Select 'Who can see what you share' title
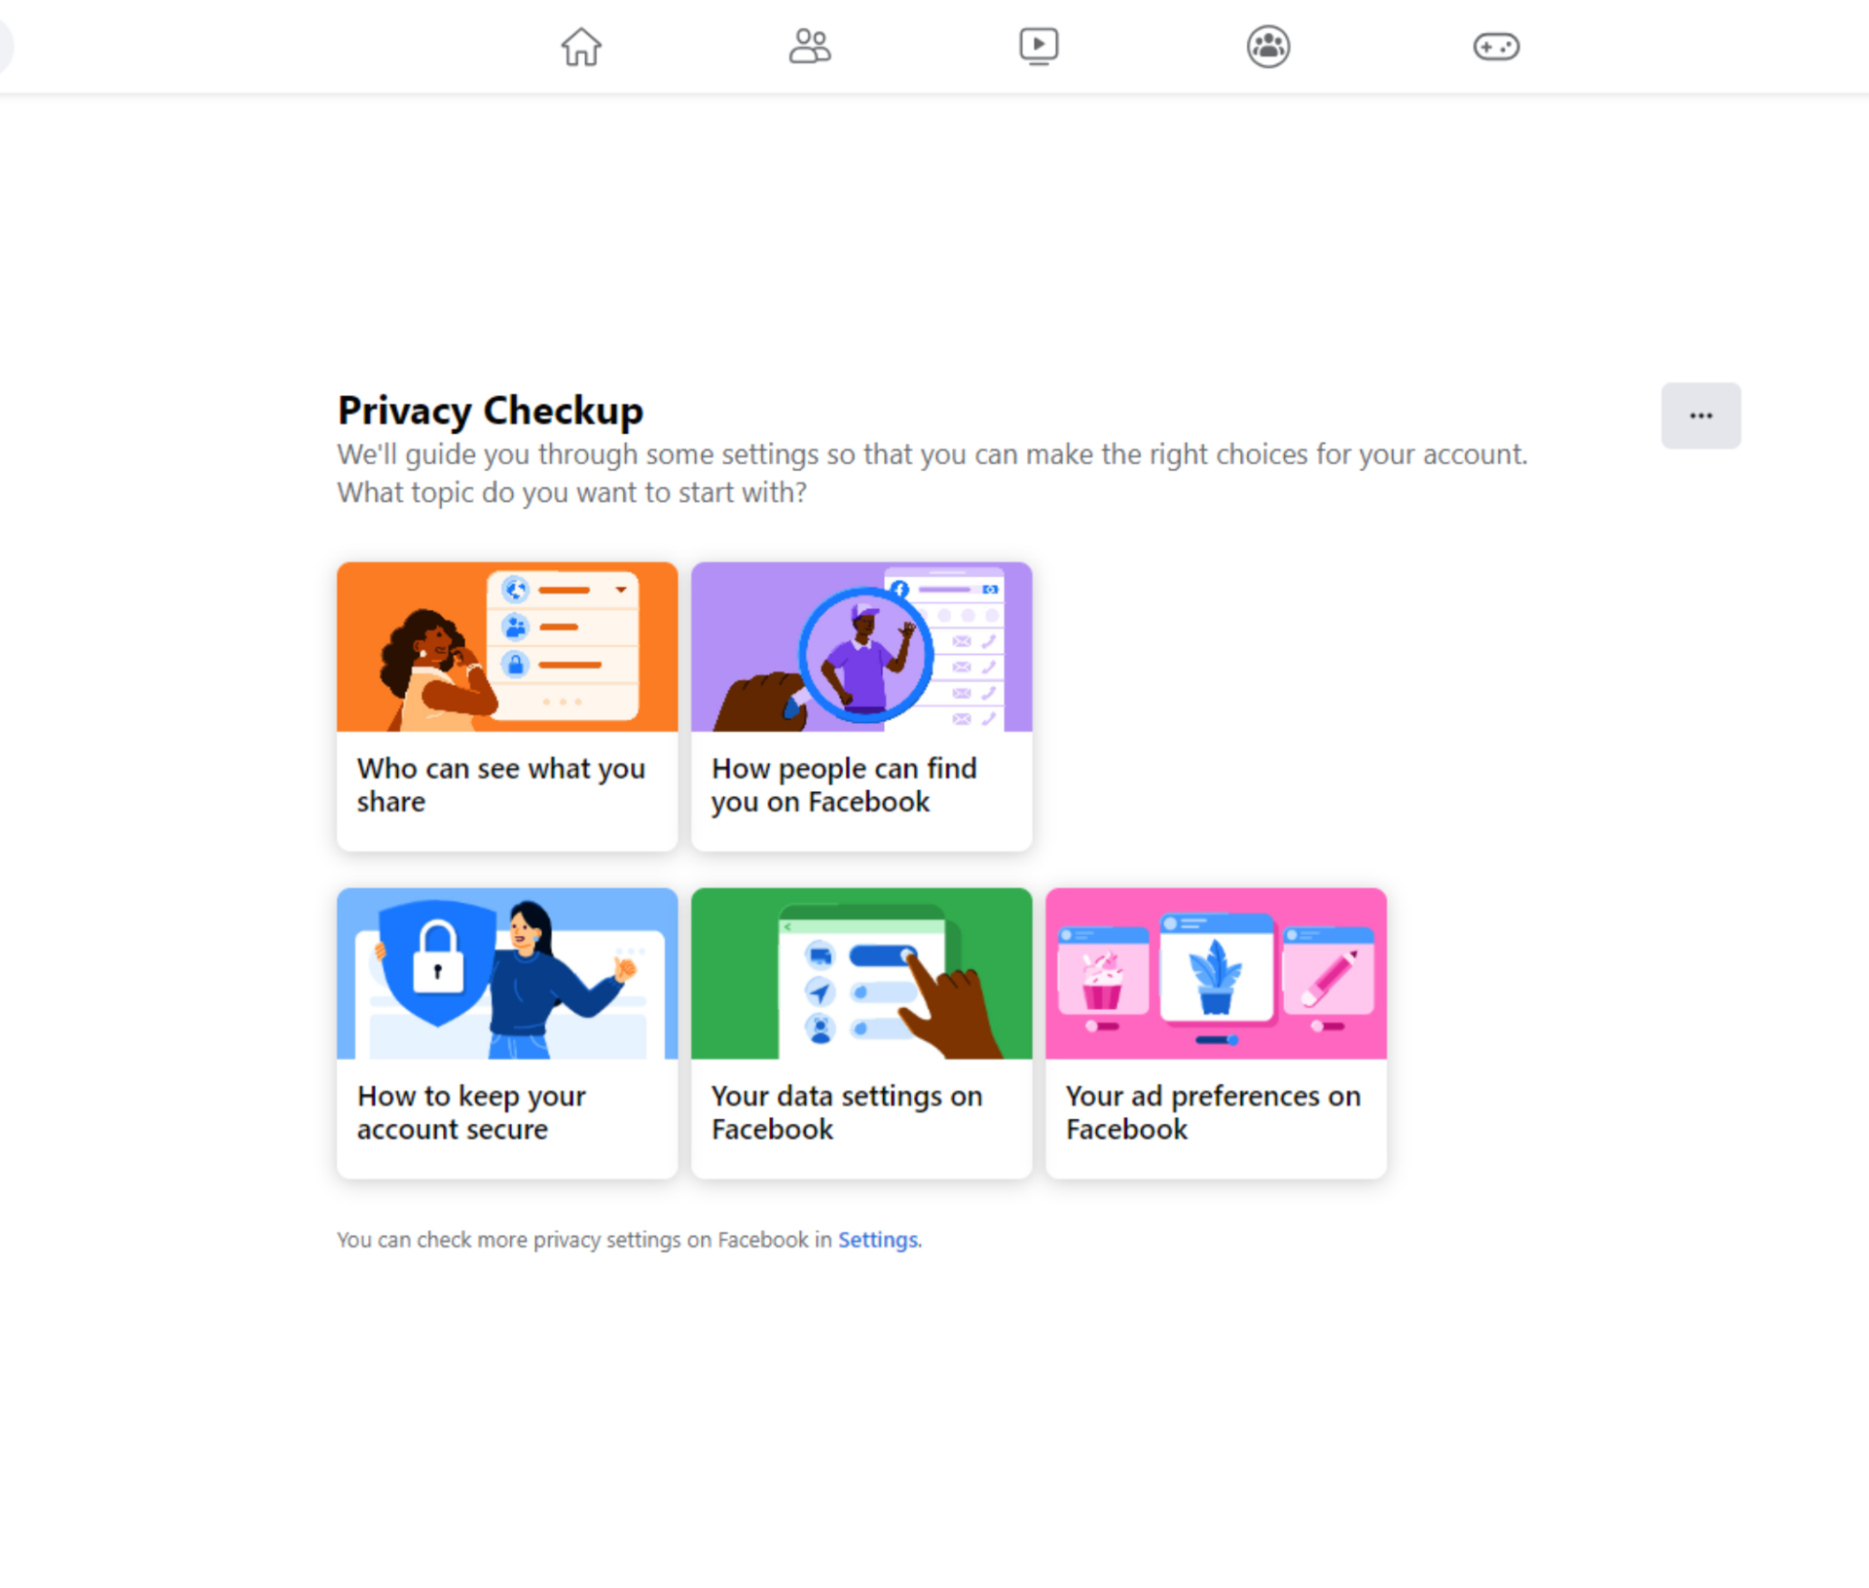Viewport: 1869px width, 1588px height. (500, 784)
